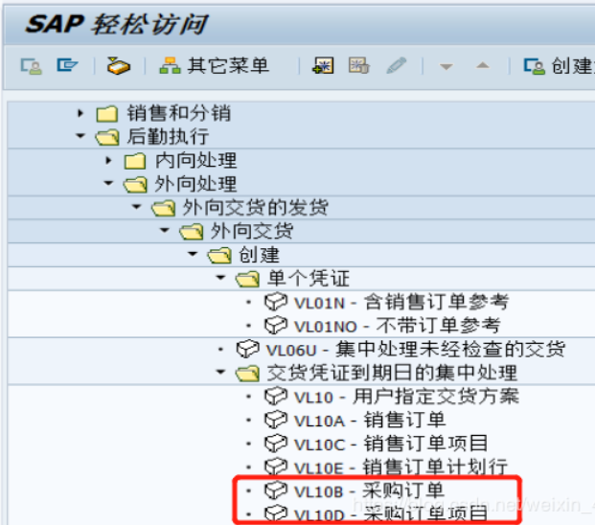595x525 pixels.
Task: Select the 单个凭证 folder icon
Action: [248, 279]
